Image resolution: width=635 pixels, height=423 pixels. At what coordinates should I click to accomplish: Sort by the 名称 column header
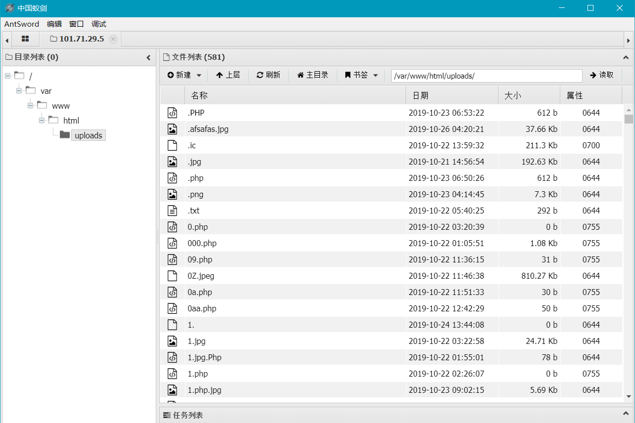[295, 96]
